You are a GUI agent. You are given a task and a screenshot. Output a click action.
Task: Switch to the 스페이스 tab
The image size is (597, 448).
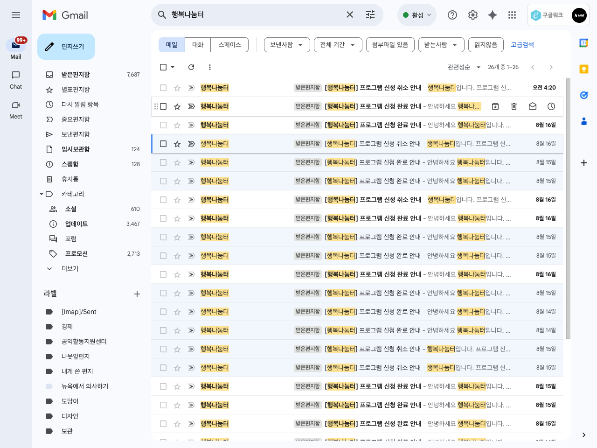click(x=229, y=45)
